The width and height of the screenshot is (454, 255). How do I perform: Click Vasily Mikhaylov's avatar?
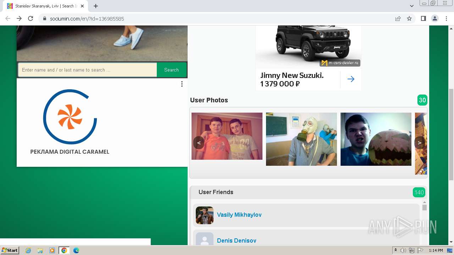pyautogui.click(x=205, y=215)
